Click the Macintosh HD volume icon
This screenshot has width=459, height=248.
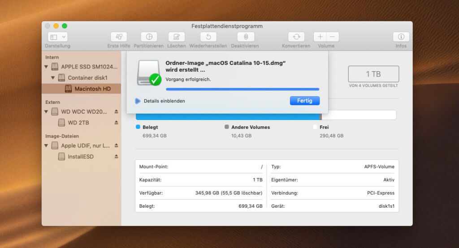tap(68, 89)
